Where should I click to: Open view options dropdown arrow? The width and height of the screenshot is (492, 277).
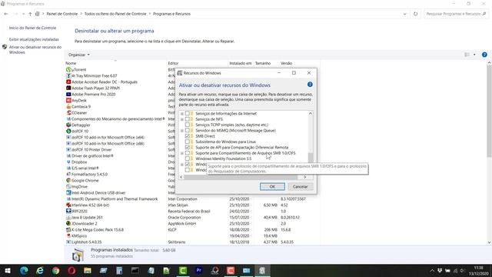point(474,55)
